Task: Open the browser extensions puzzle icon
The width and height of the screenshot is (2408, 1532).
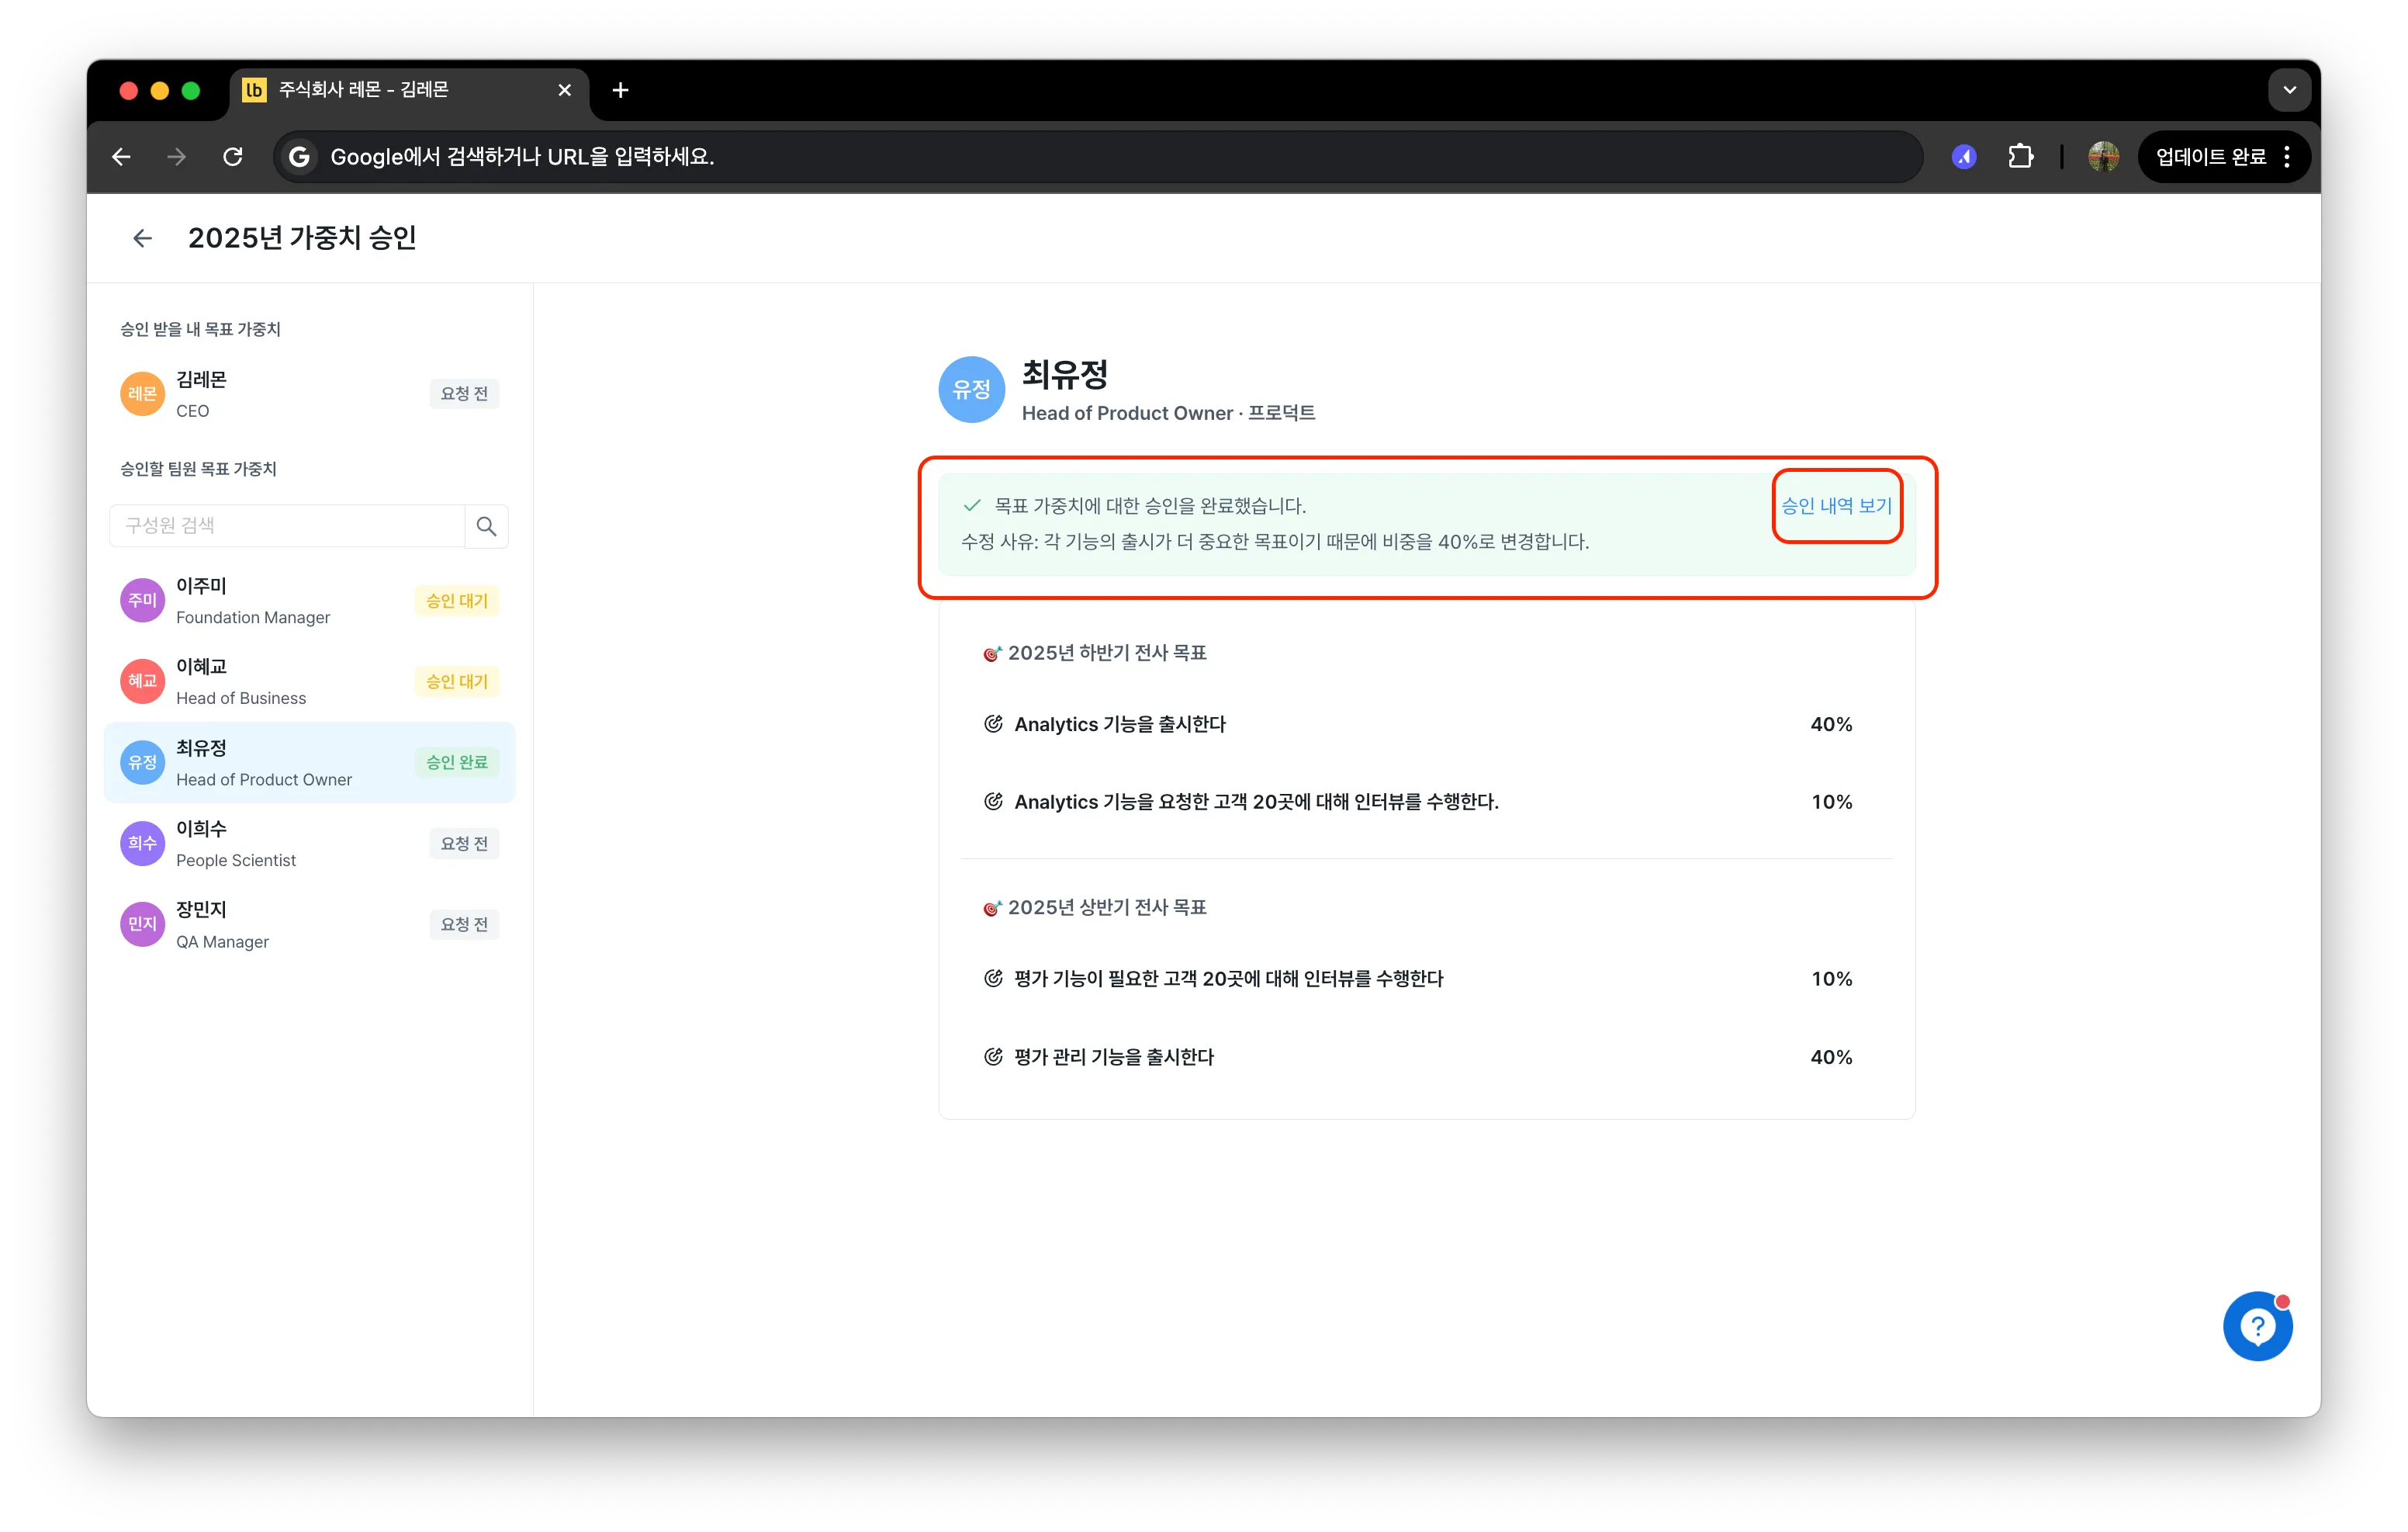Action: point(2021,157)
